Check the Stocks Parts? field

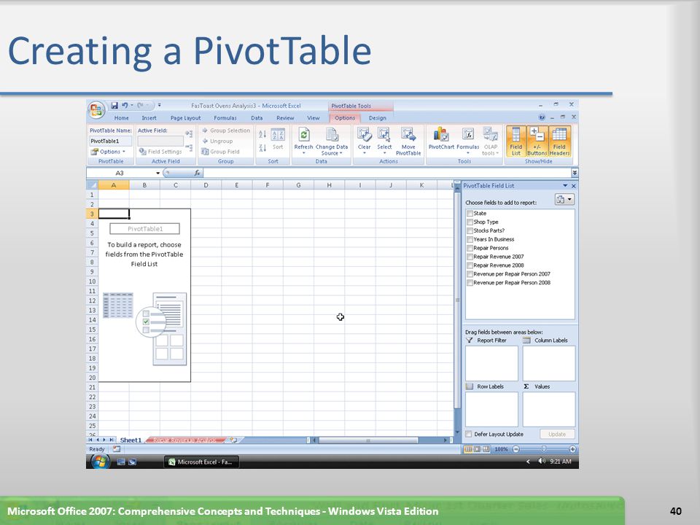click(470, 231)
